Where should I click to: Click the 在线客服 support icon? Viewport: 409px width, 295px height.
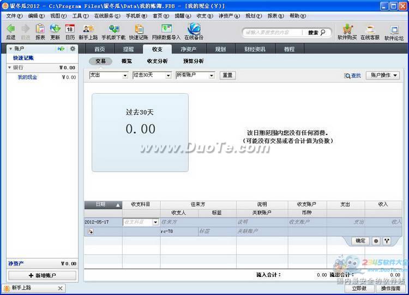click(370, 32)
